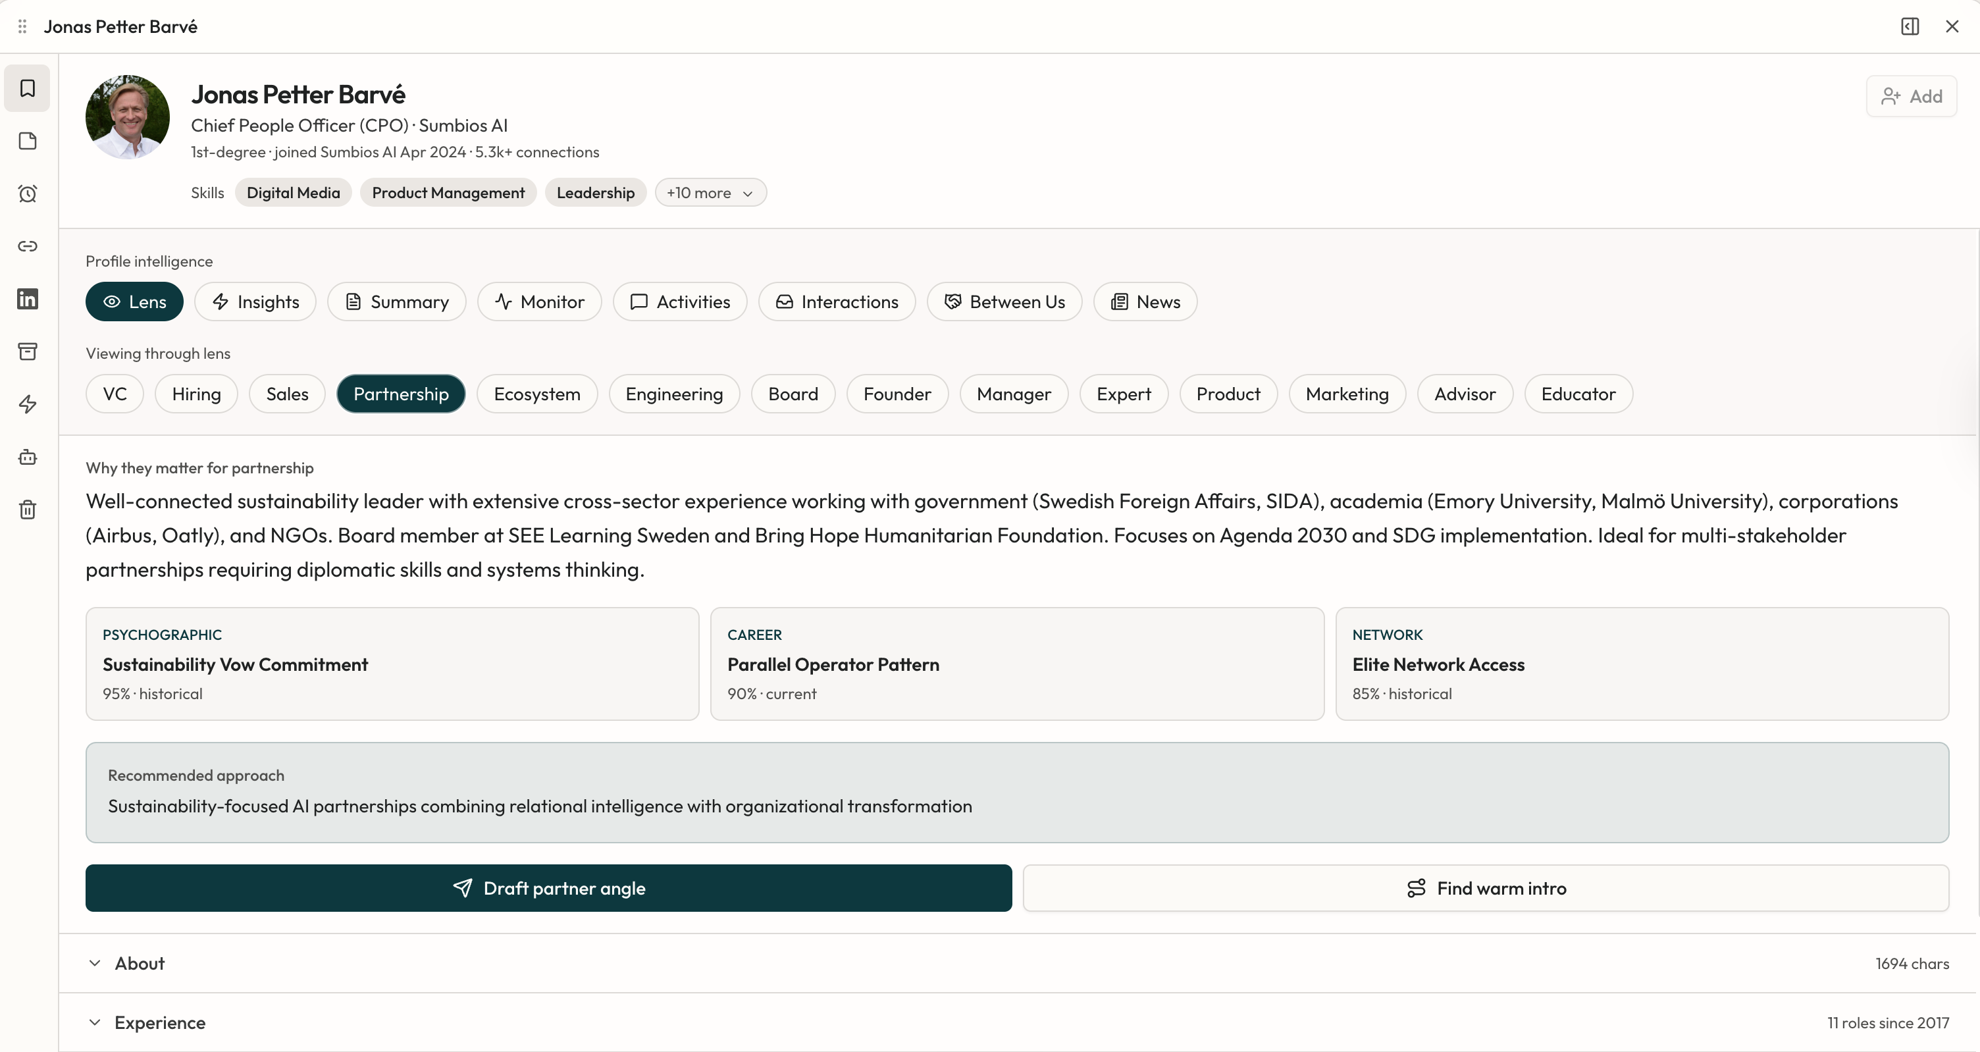Click the Digital Media skill tag
1980x1052 pixels.
tap(293, 192)
